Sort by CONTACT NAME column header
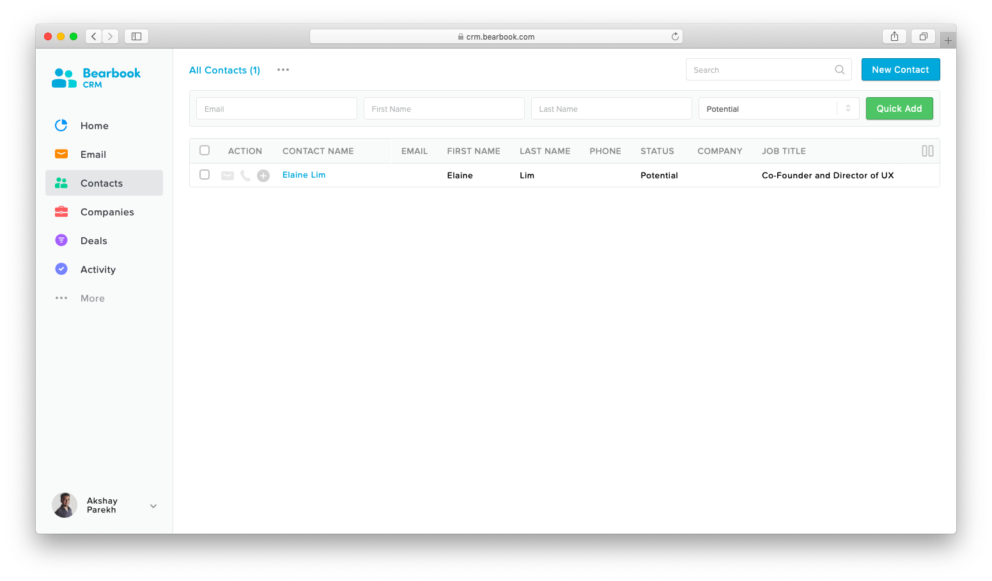 click(x=318, y=151)
